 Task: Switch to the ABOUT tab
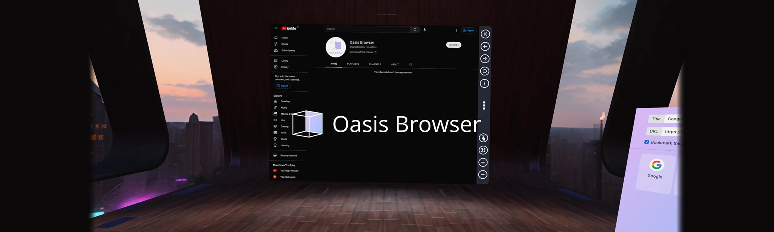tap(395, 65)
